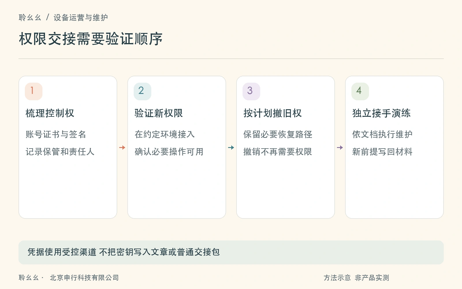Click the line 账号证书与签名
The image size is (462, 289).
[56, 134]
